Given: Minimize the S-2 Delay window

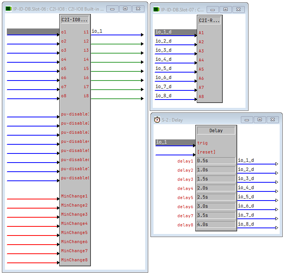Looking at the screenshot, I should point(247,120).
